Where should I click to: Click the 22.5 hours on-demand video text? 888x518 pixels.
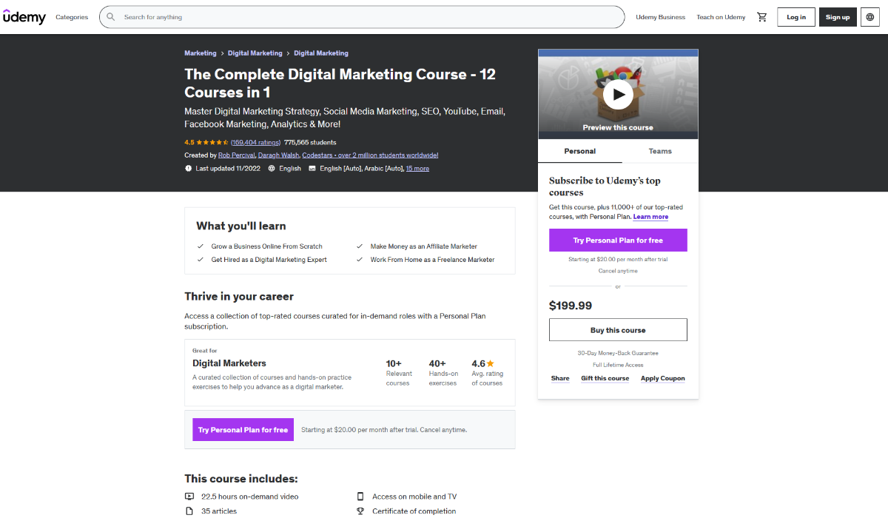[x=250, y=497]
